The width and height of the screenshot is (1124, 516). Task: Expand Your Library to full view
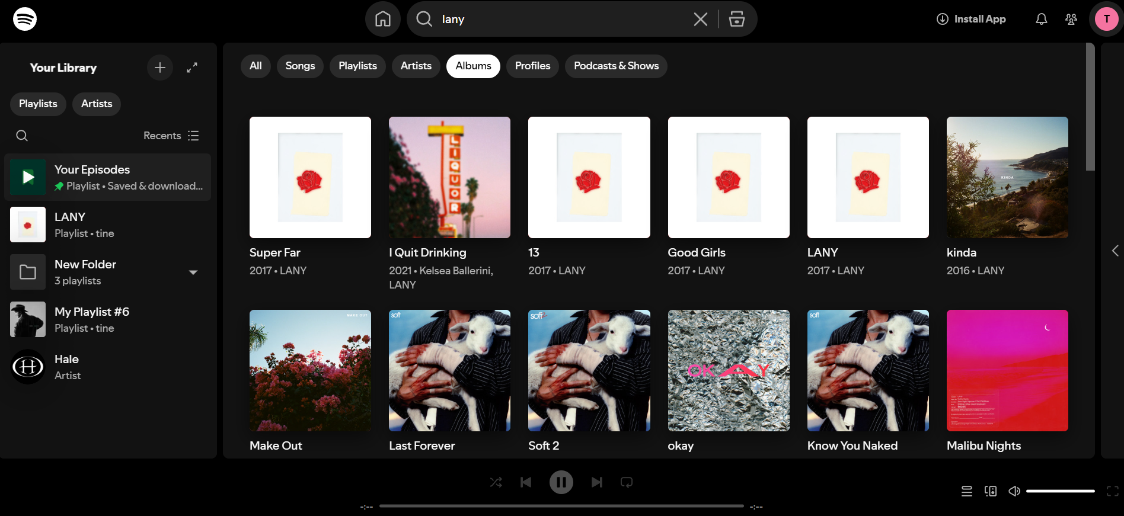pos(192,68)
